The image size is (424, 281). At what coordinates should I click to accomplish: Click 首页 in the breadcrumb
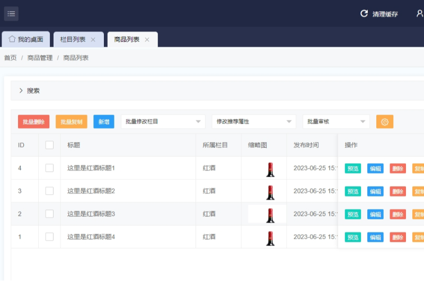tap(10, 58)
